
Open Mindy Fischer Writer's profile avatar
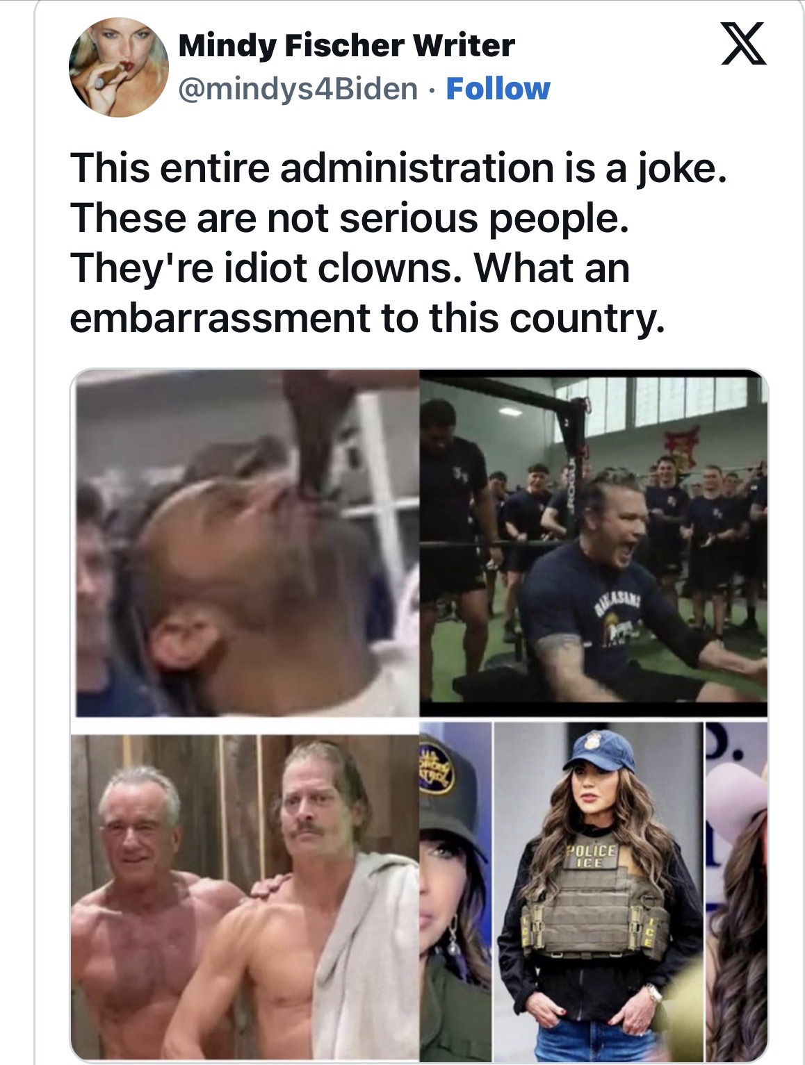115,67
